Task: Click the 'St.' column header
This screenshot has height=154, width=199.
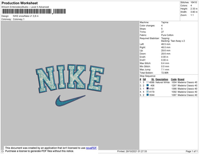Action: (x=153, y=79)
